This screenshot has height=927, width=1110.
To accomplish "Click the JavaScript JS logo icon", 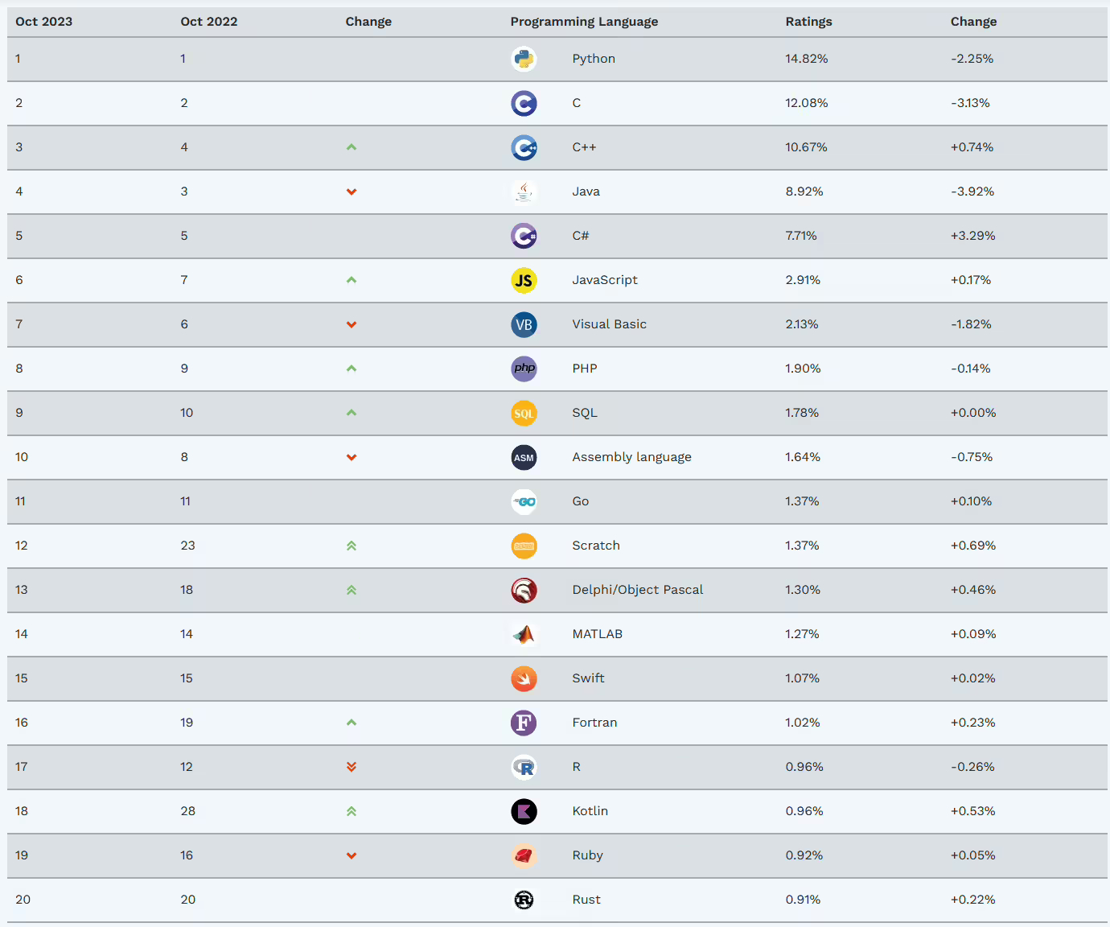I will click(x=524, y=280).
